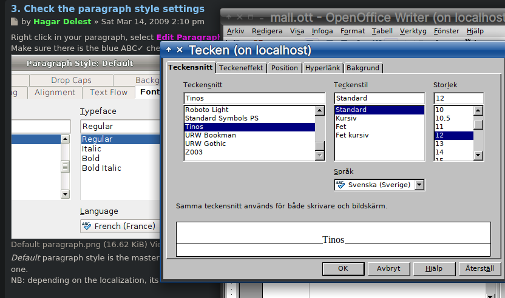Screen dimensions: 505x298
Task: Select Tinos in the font list
Action: 249,127
